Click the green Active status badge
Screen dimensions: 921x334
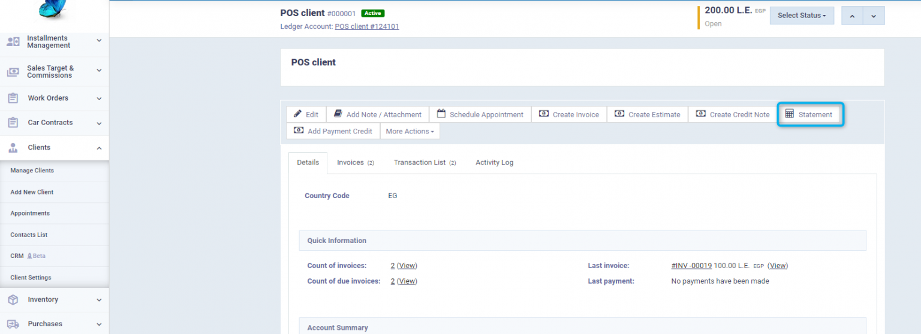coord(373,13)
